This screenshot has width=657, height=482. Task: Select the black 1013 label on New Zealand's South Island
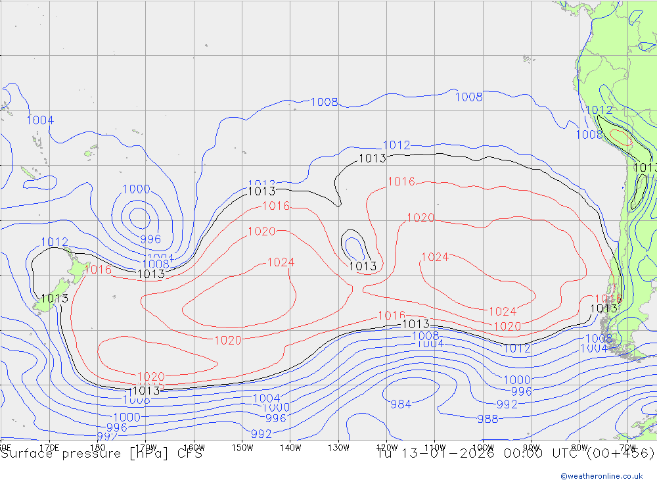point(55,299)
